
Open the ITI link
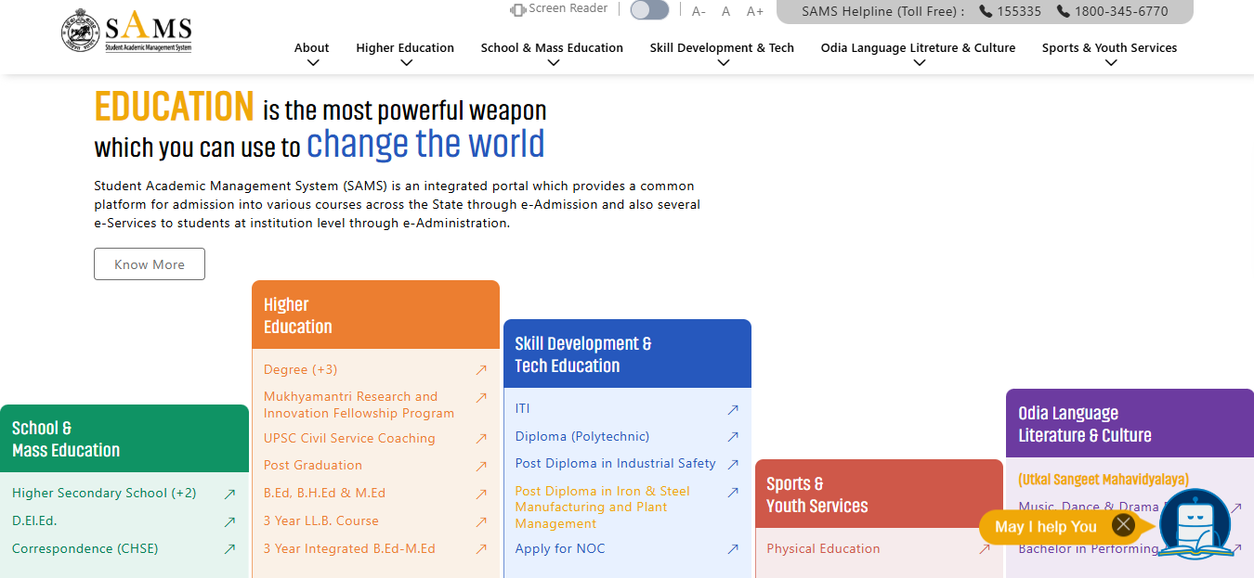click(522, 408)
